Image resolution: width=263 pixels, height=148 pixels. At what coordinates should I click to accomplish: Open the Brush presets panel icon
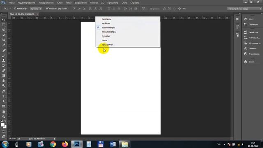pyautogui.click(x=238, y=35)
